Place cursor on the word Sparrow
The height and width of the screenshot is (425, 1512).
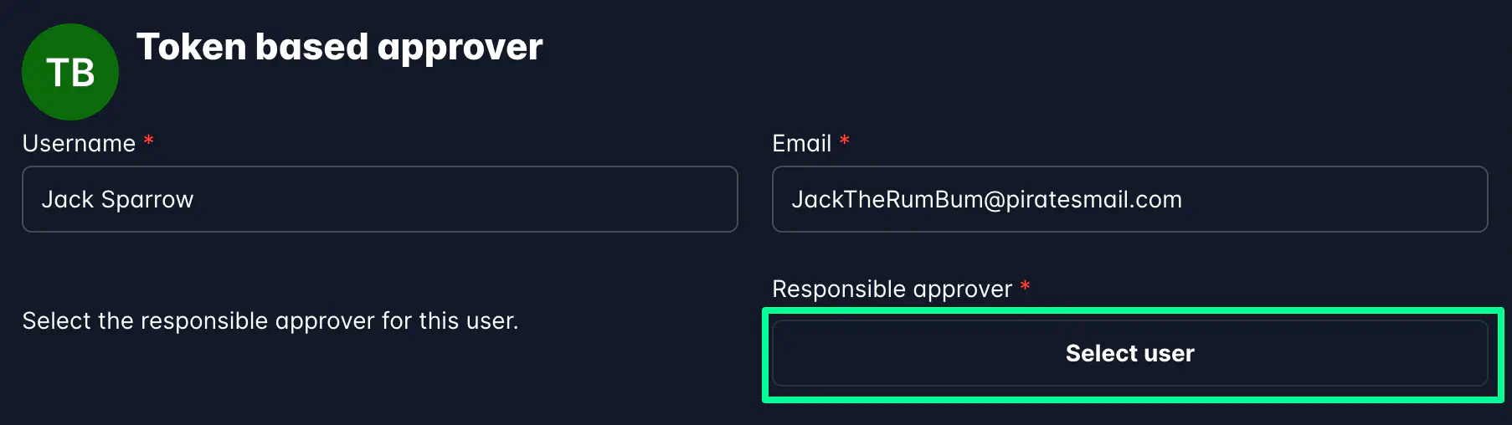pyautogui.click(x=147, y=200)
